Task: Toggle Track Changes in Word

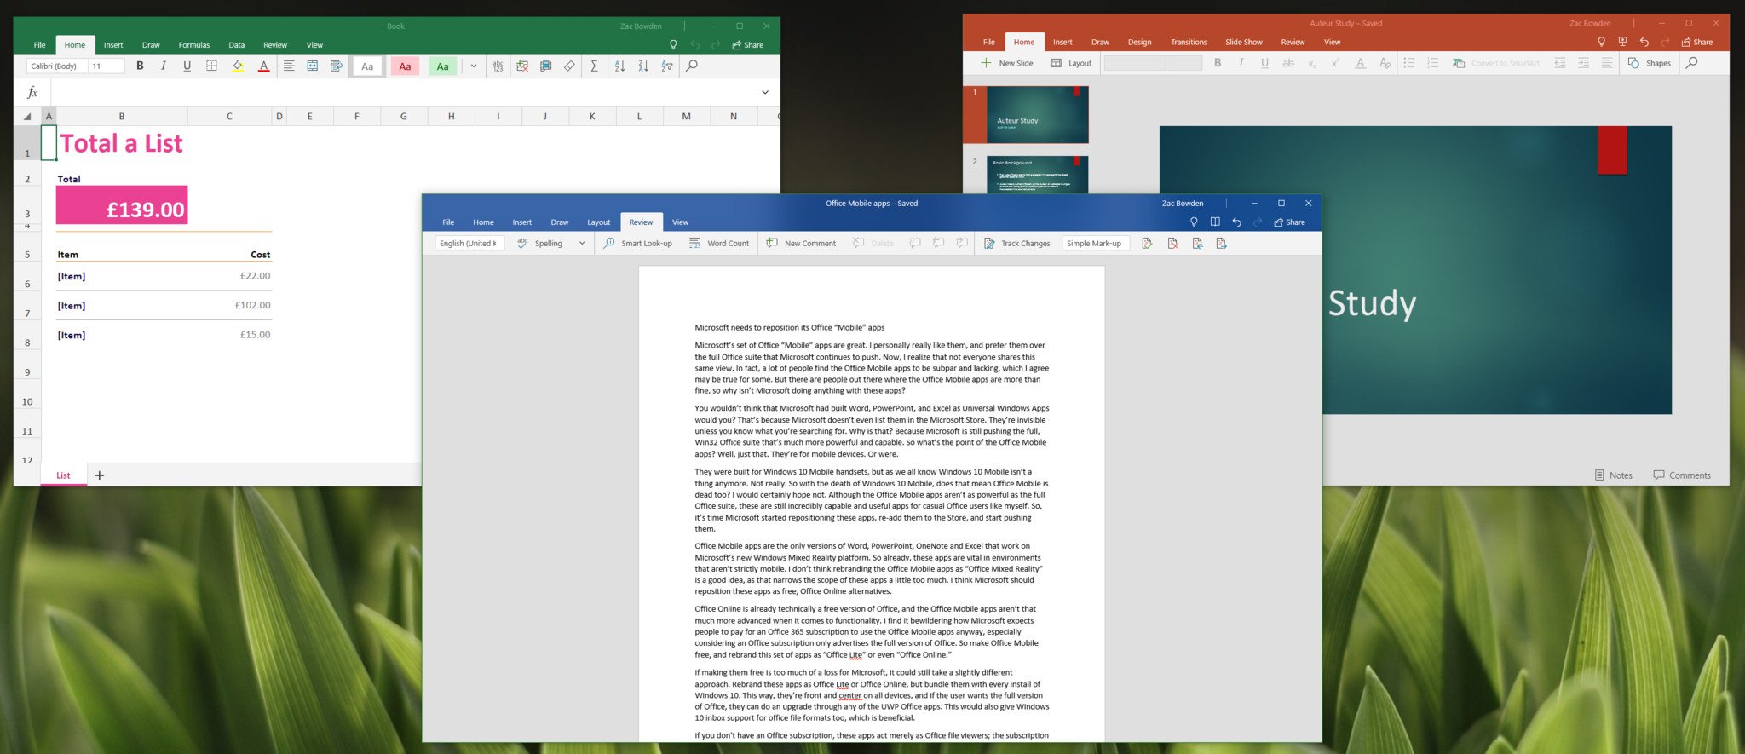Action: pos(1017,244)
